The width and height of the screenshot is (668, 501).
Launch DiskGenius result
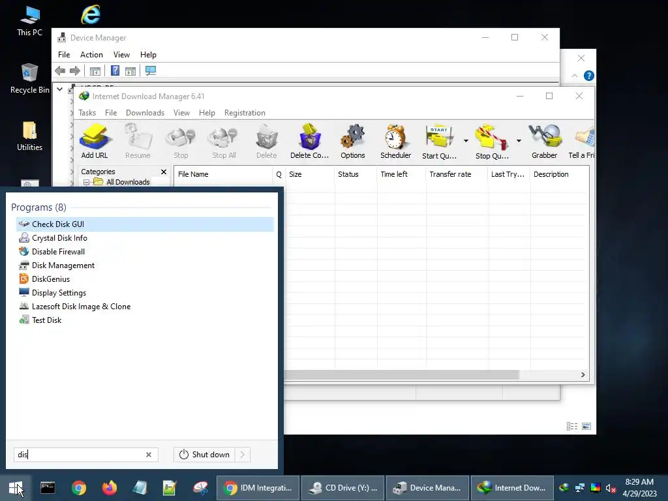[145, 279]
